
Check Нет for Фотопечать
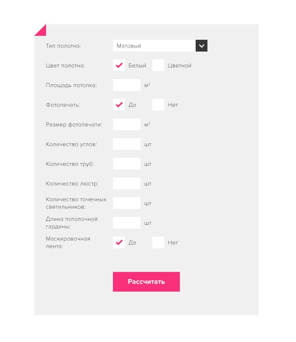158,105
